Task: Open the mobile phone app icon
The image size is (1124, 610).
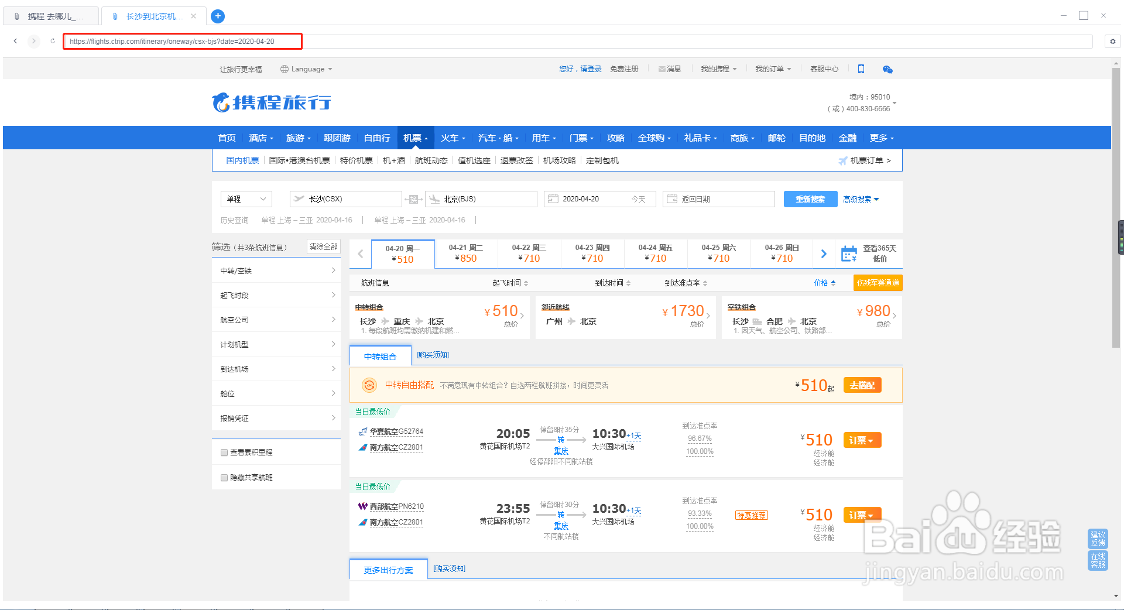Action: [861, 69]
